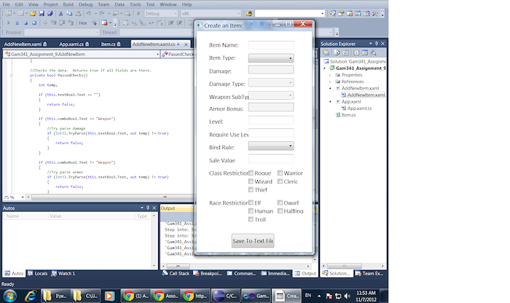This screenshot has height=303, width=510.
Task: Open the Weapon SubType dropdown
Action: pyautogui.click(x=271, y=95)
